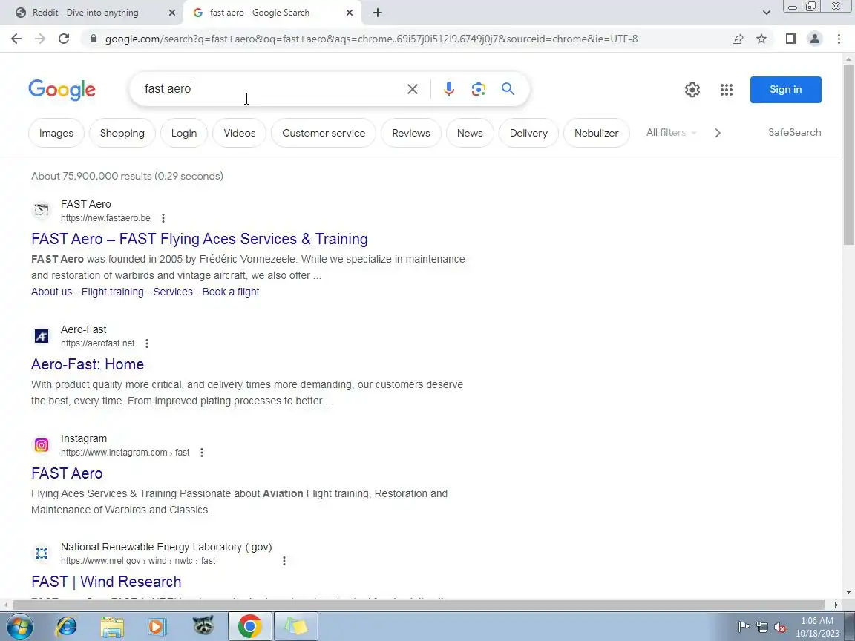This screenshot has width=855, height=641.
Task: Open more options for Aero-Fast result
Action: tap(147, 343)
